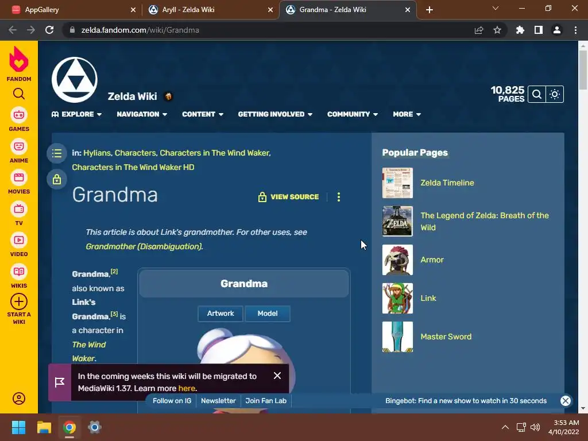The height and width of the screenshot is (441, 588).
Task: Expand the Navigation dropdown menu
Action: (x=142, y=114)
